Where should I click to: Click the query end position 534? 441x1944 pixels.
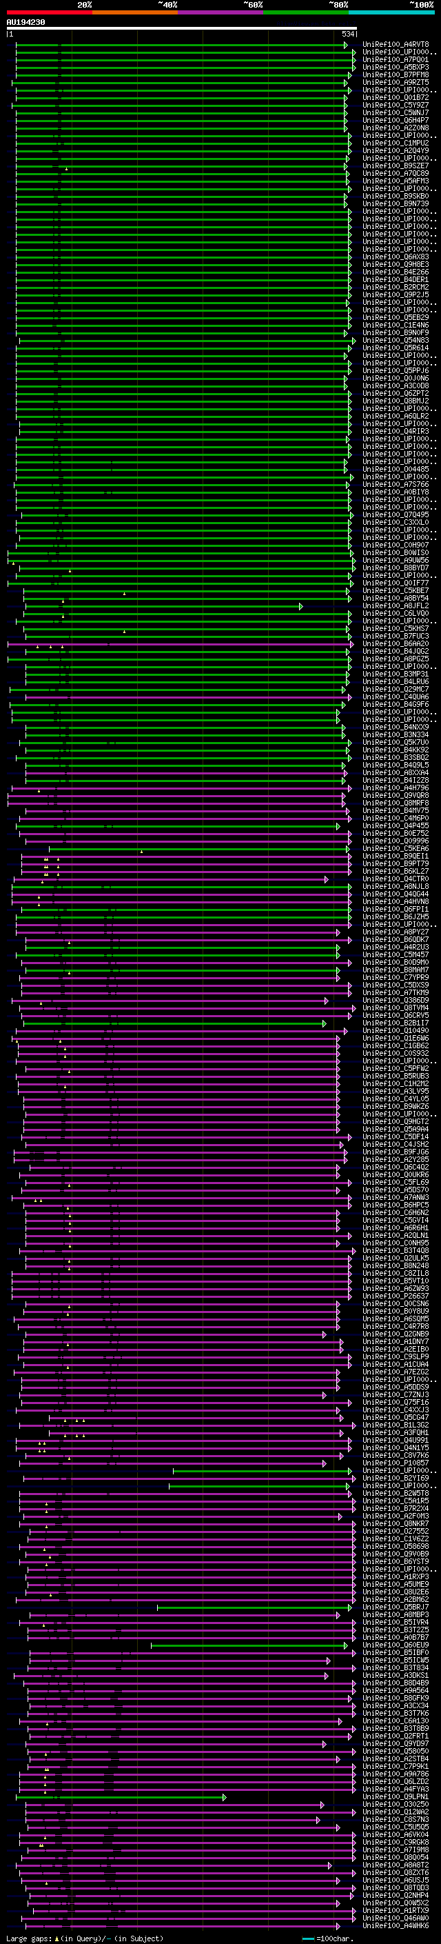pyautogui.click(x=348, y=34)
